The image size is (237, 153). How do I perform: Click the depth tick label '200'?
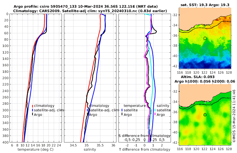(6, 78)
